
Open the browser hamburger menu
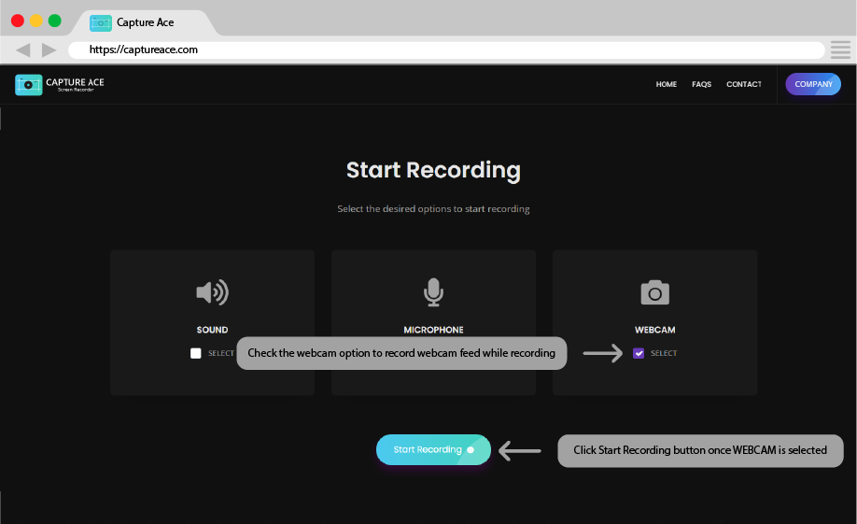click(840, 50)
